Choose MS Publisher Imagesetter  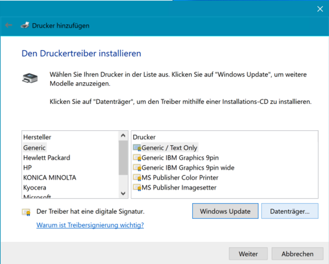[x=179, y=187]
